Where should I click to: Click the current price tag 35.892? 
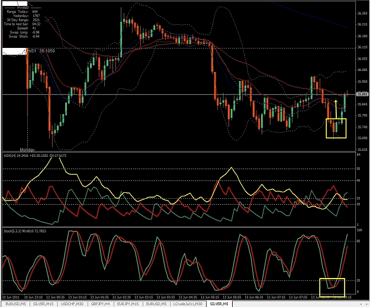coord(362,94)
